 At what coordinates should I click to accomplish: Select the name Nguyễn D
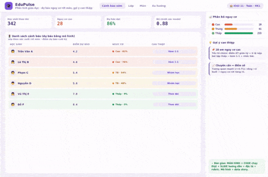(x=24, y=83)
